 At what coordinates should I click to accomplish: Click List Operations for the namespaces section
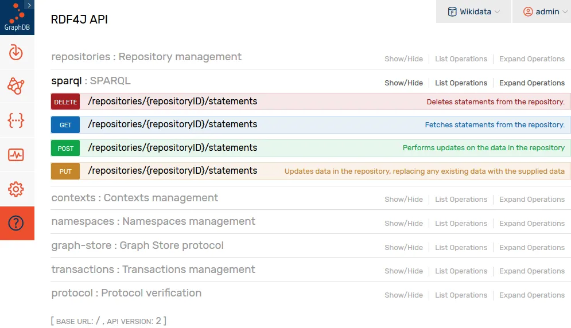click(461, 224)
